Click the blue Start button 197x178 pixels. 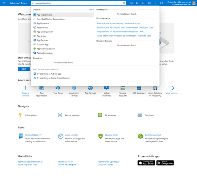tap(24, 69)
